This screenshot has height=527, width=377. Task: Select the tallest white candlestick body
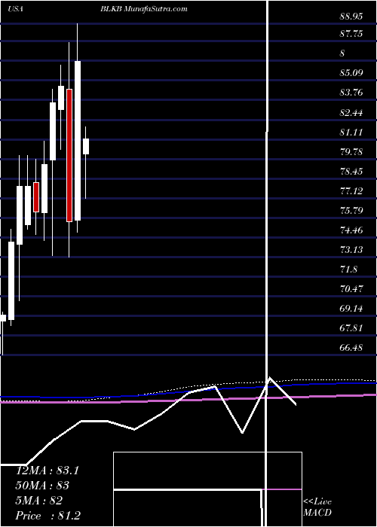78,141
